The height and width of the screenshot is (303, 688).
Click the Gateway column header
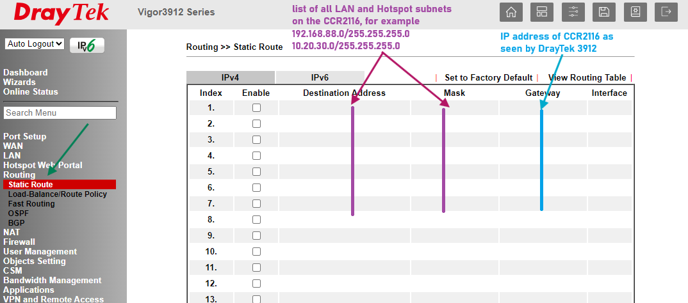tap(543, 93)
